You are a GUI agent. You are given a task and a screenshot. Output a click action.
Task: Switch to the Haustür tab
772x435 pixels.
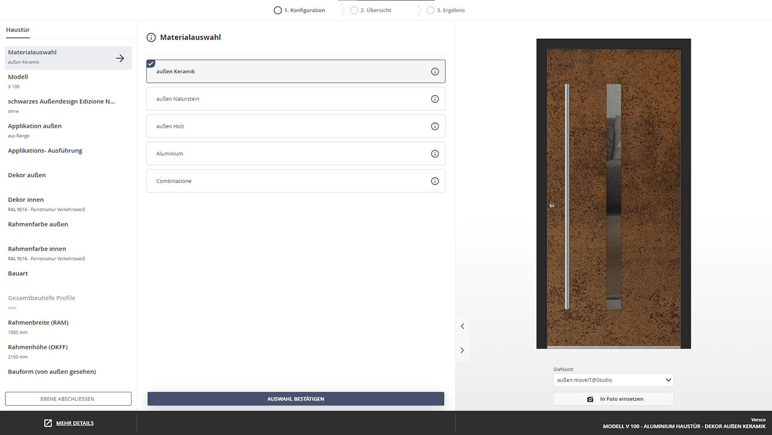[x=18, y=30]
